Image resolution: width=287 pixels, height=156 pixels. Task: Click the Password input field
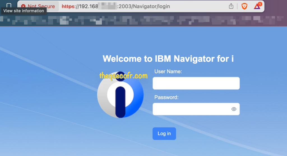point(196,109)
